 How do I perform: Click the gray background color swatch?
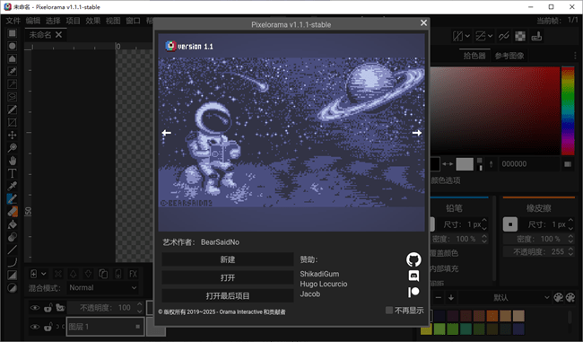[465, 163]
